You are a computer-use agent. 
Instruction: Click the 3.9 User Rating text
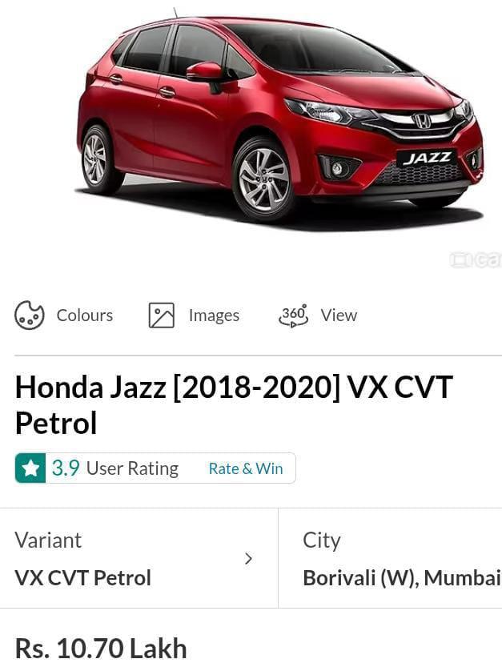[115, 468]
